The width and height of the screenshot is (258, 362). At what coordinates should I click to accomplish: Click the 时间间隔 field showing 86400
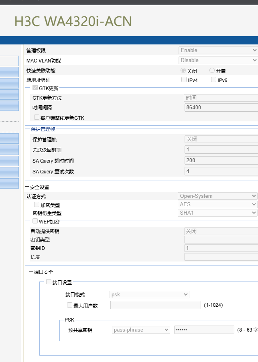click(221, 107)
